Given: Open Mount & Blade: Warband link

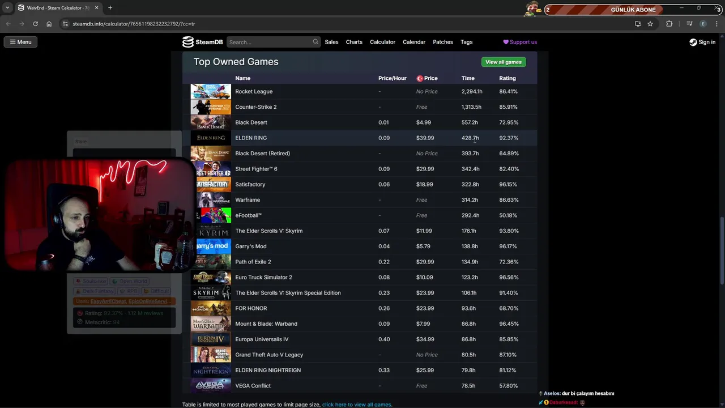Looking at the screenshot, I should pyautogui.click(x=266, y=324).
